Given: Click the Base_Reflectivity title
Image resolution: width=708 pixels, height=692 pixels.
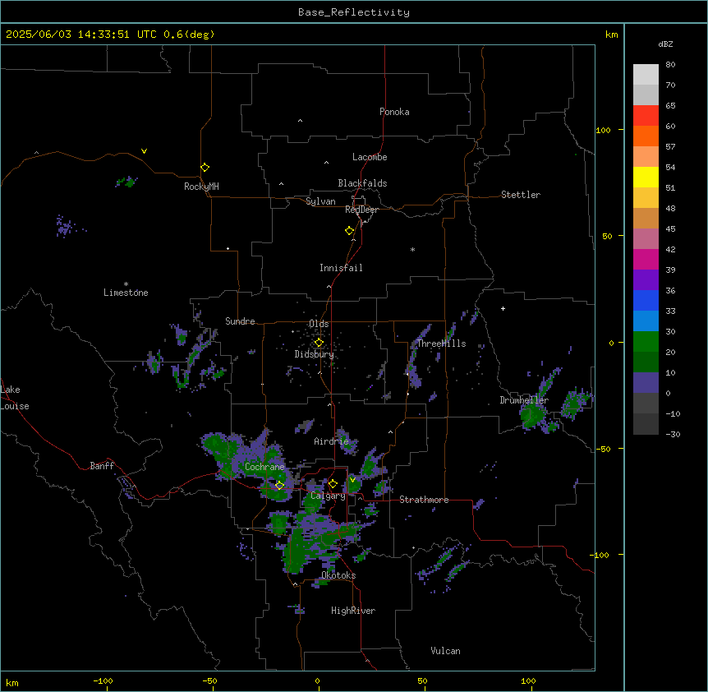Looking at the screenshot, I should (x=354, y=12).
